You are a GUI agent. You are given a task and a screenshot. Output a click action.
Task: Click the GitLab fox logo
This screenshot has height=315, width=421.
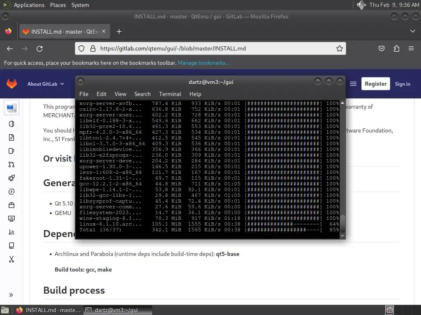[x=12, y=84]
